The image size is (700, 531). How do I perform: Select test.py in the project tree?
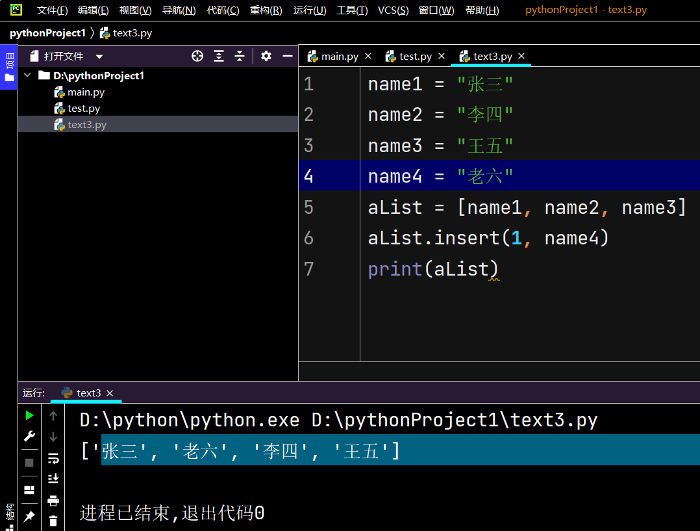pyautogui.click(x=84, y=109)
